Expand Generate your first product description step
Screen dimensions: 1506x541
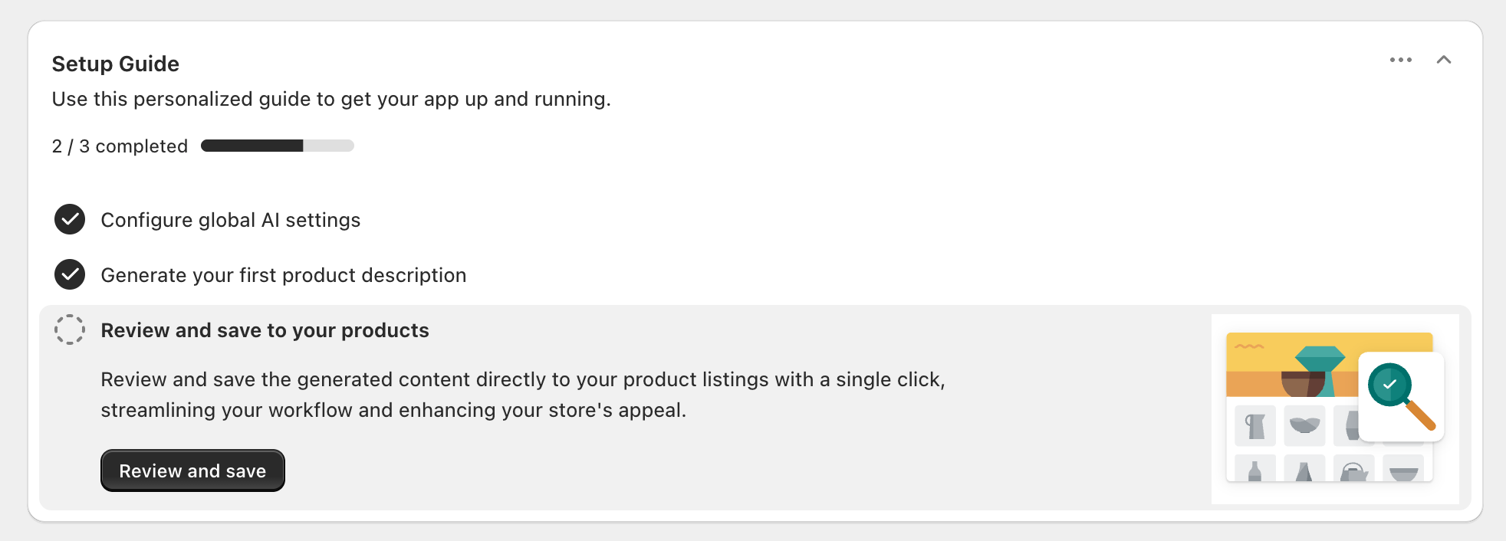(283, 275)
